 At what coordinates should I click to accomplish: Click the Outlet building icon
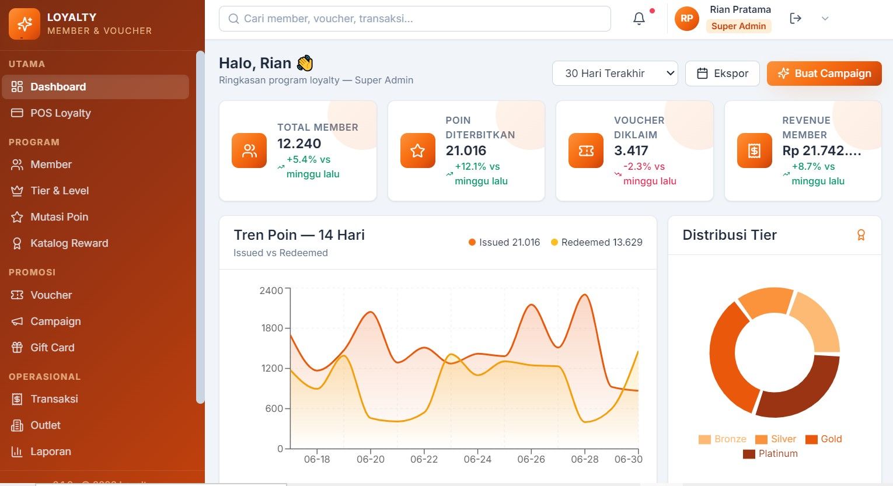(x=17, y=425)
